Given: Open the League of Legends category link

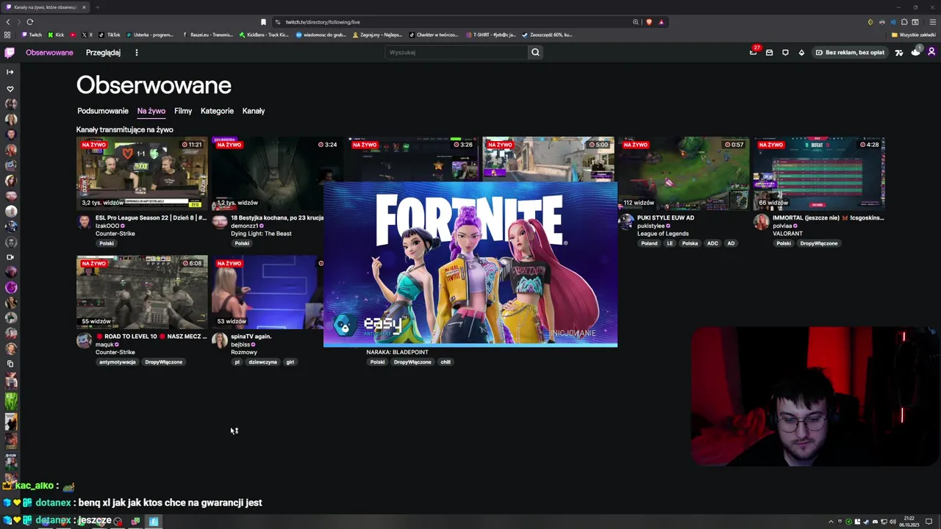Looking at the screenshot, I should [663, 234].
